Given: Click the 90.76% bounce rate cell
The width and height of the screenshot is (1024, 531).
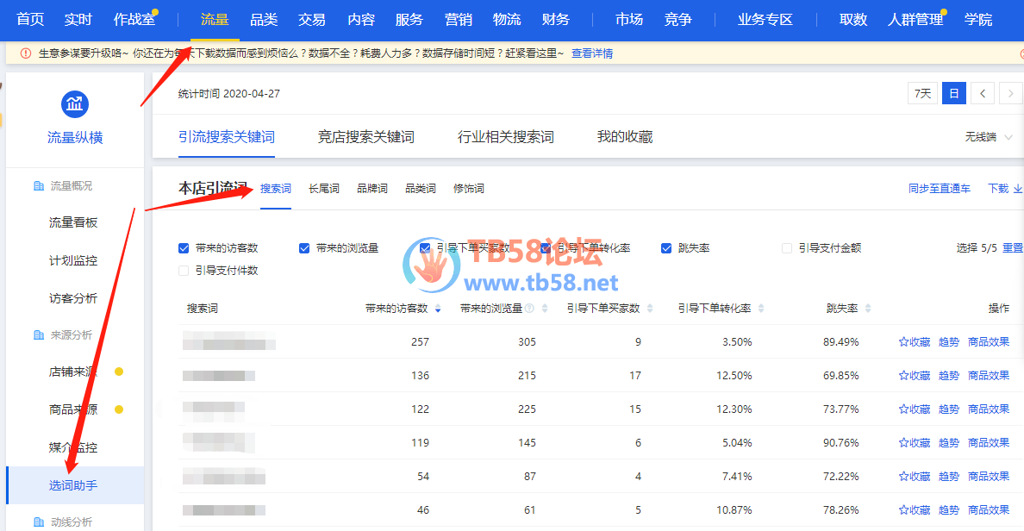Looking at the screenshot, I should (841, 443).
